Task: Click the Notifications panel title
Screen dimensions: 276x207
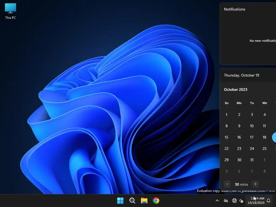Action: [234, 9]
